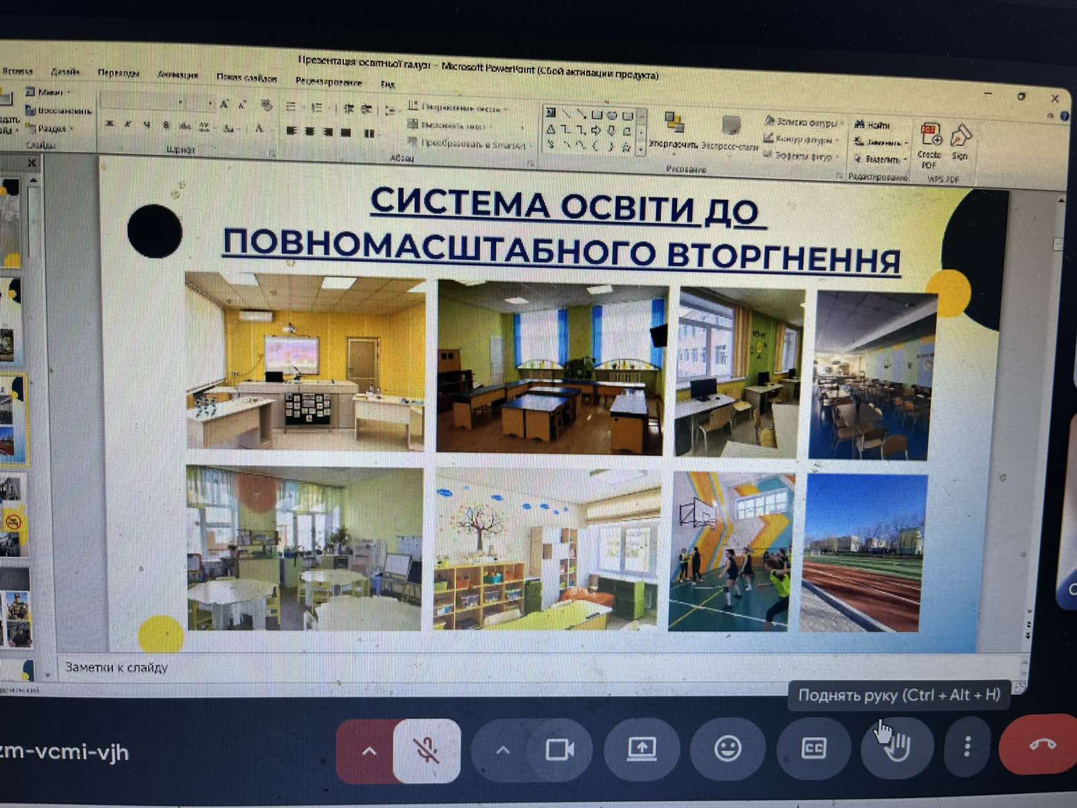This screenshot has width=1077, height=808.
Task: Open the emoji reactions button
Action: tap(728, 749)
